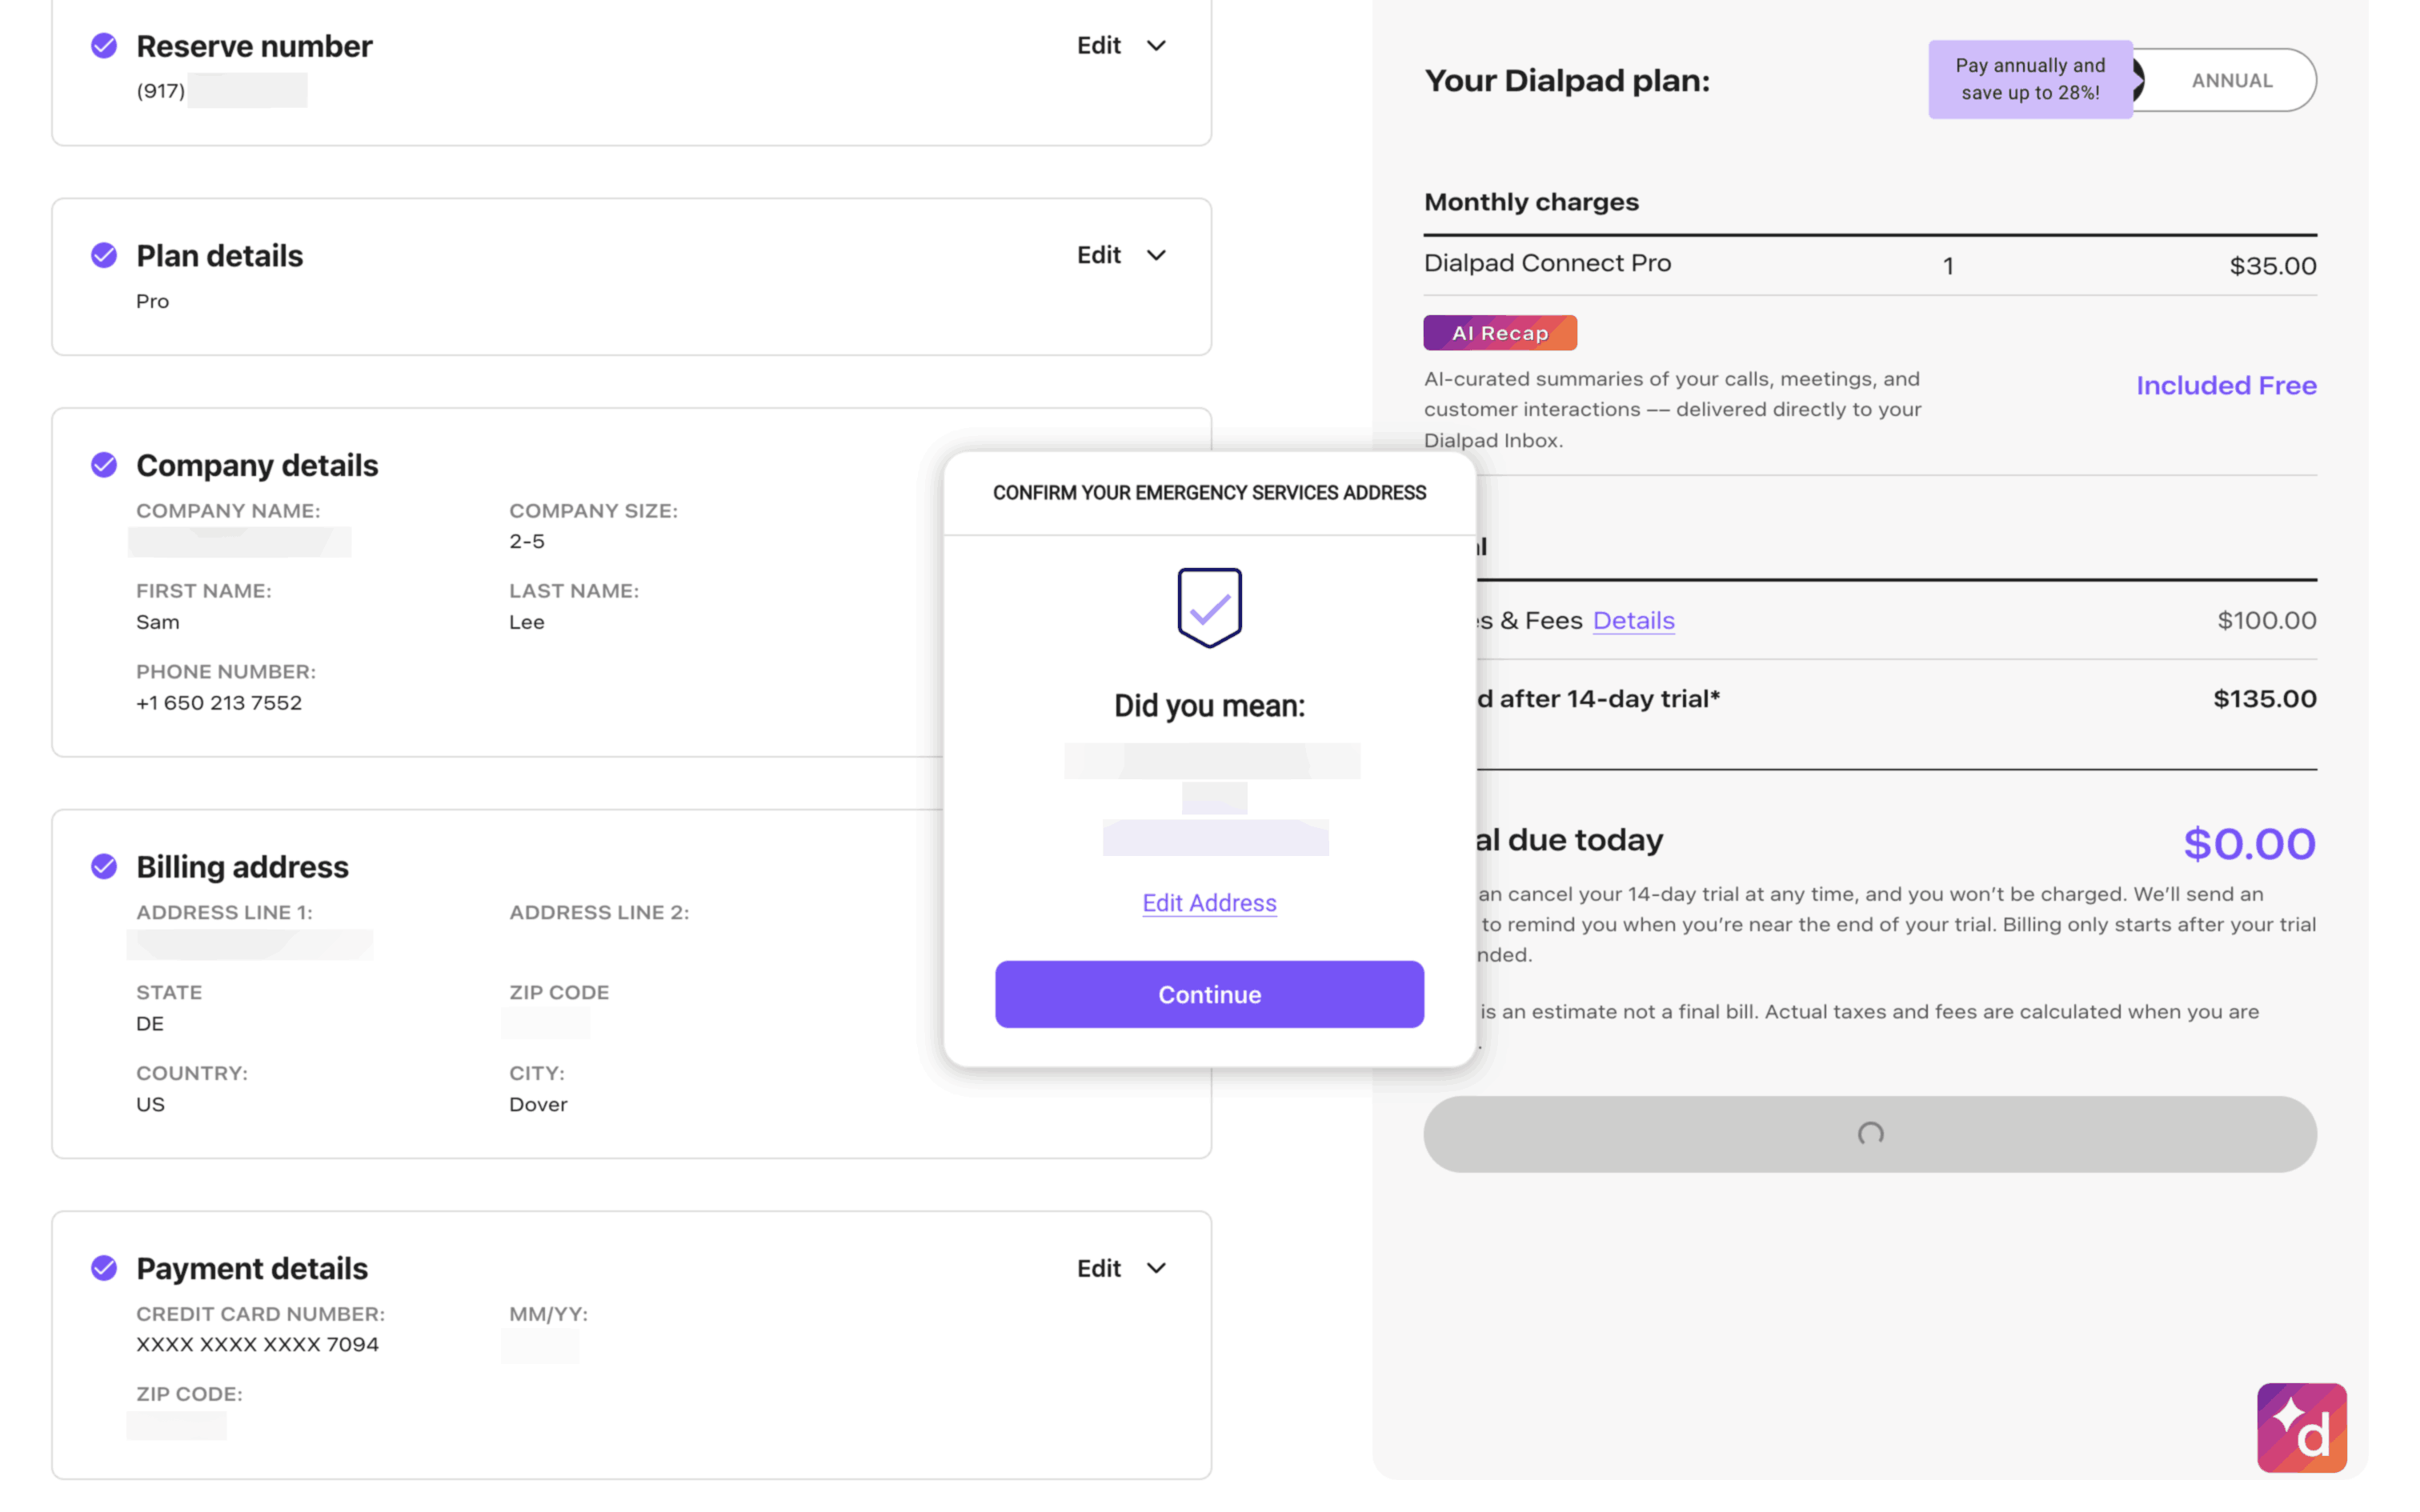
Task: Expand the Payment details section chevron
Action: (1156, 1268)
